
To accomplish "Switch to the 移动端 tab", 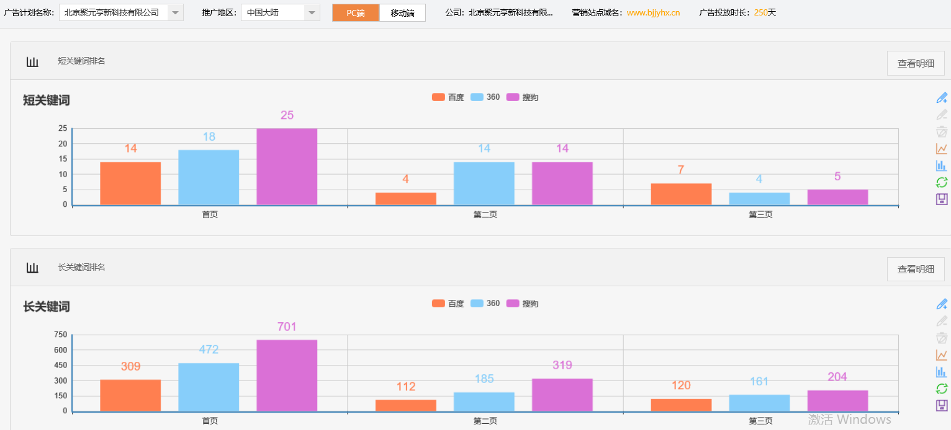I will pyautogui.click(x=402, y=12).
